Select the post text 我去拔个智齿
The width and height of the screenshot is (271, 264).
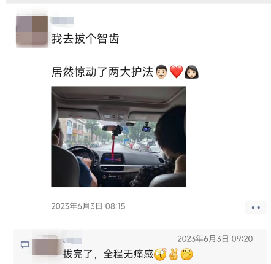pos(85,39)
